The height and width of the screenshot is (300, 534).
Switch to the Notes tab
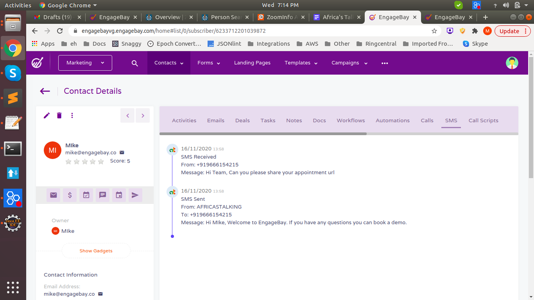pos(294,120)
